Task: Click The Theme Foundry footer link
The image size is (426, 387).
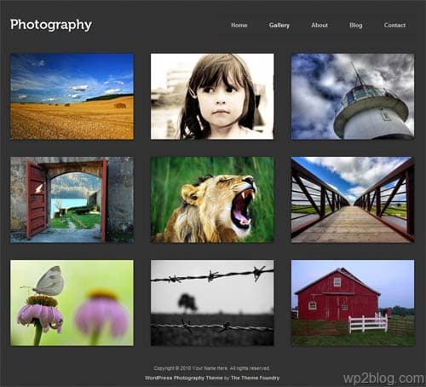Action: (x=255, y=378)
